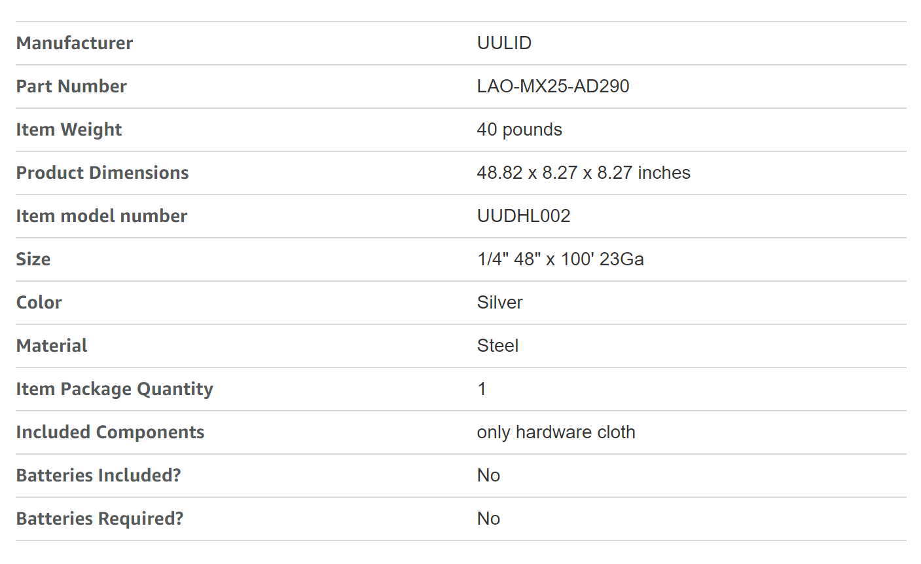Select the UULID manufacturer value
This screenshot has height=564, width=921.
pyautogui.click(x=504, y=43)
